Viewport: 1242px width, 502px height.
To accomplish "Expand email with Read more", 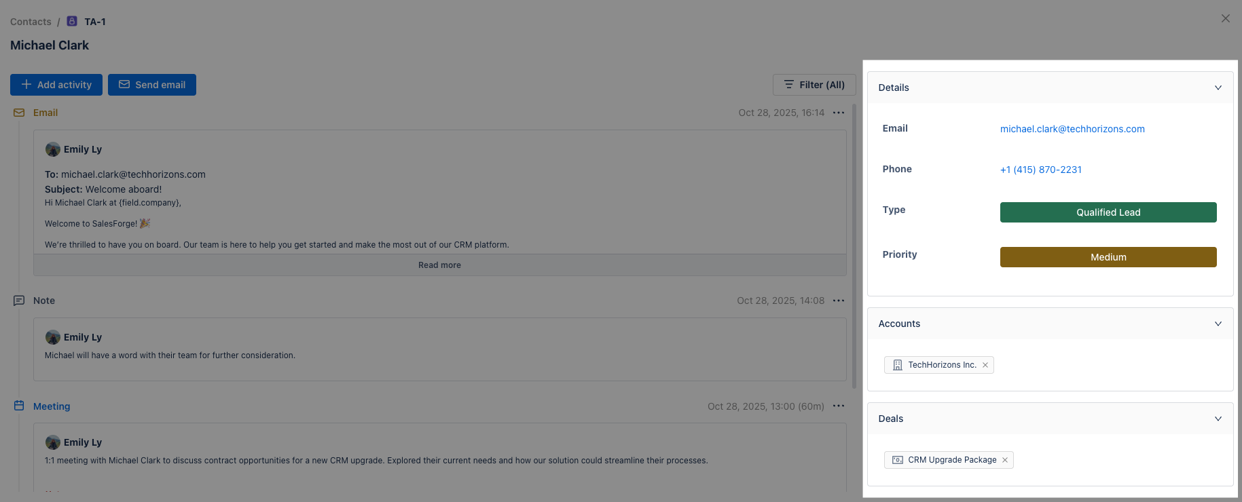I will click(439, 265).
